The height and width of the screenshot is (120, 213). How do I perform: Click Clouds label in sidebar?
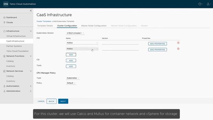pyautogui.click(x=10, y=22)
